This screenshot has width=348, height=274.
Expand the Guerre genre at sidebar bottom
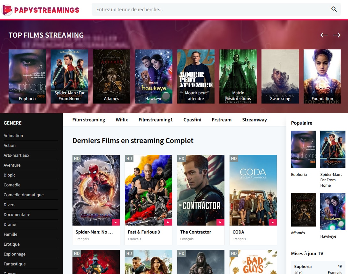(10, 273)
